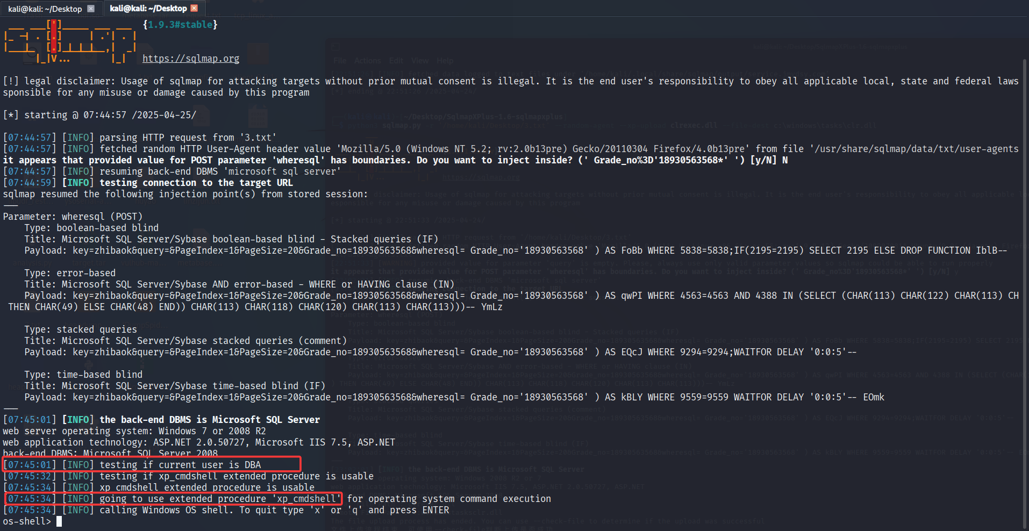
Task: Click the payload line with 'AS EQcJ WHERE 9294=9294'
Action: click(x=440, y=352)
